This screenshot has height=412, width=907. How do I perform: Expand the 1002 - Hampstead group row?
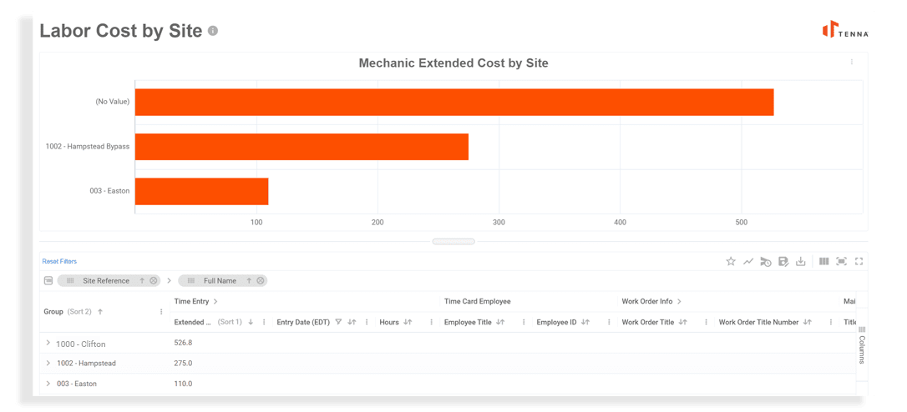click(x=48, y=363)
